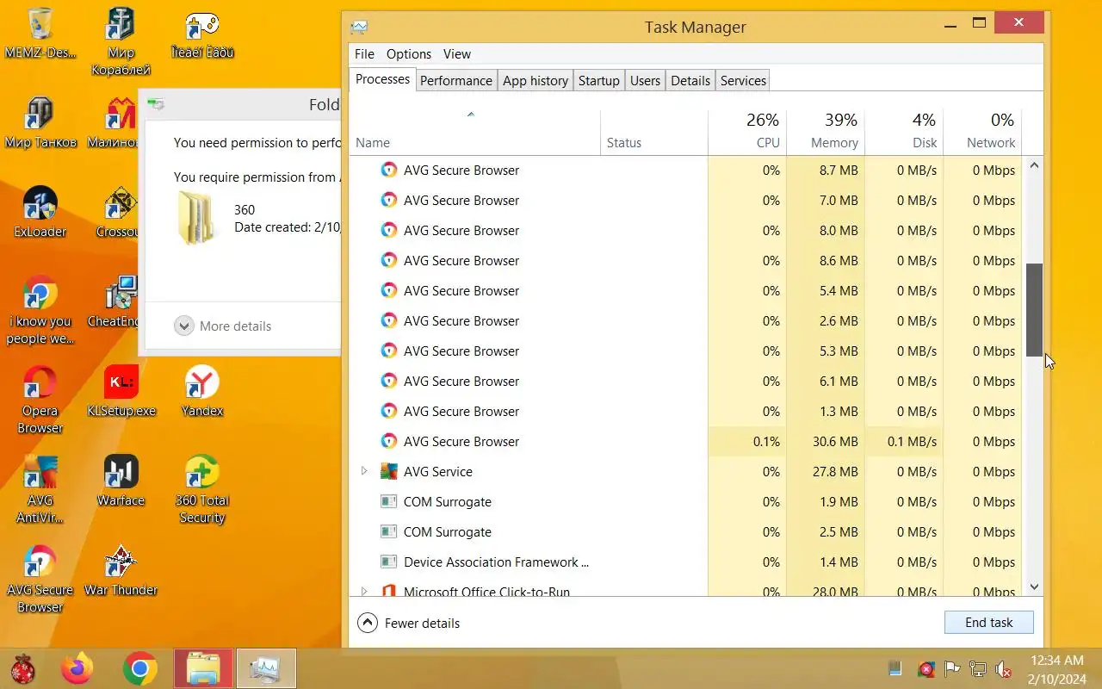Sort processes by the Memory column
1102x689 pixels.
pos(826,132)
